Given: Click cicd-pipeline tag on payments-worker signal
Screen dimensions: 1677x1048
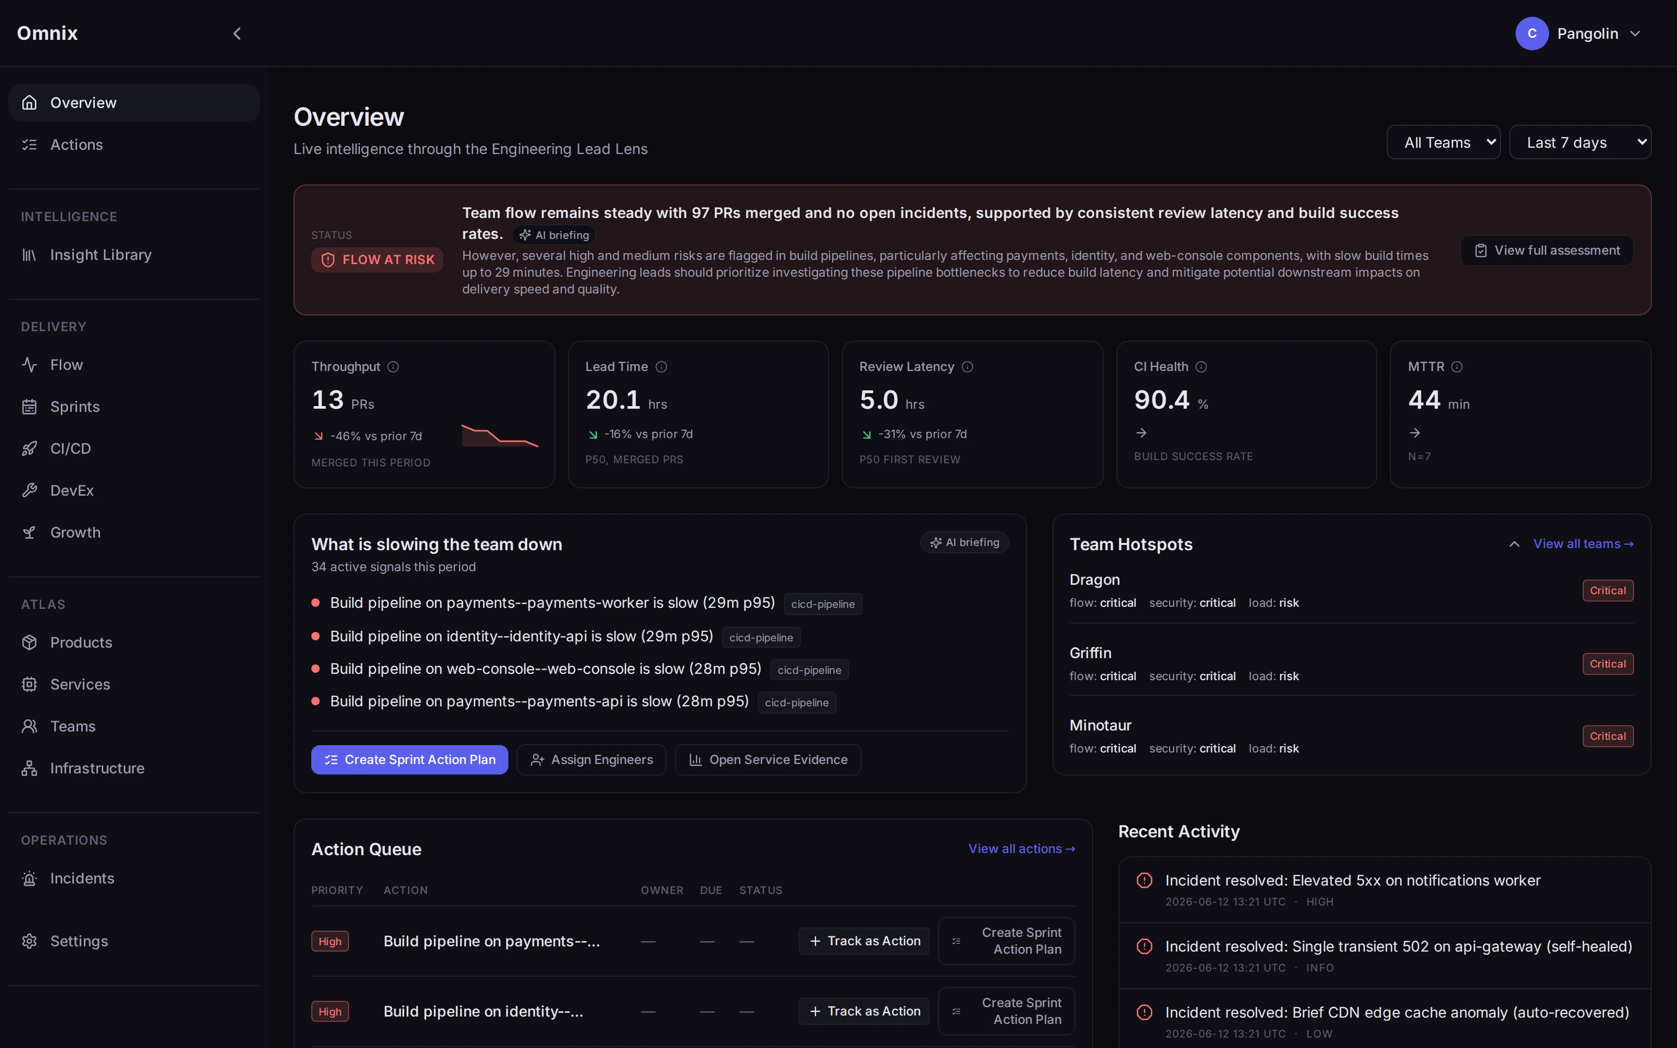Looking at the screenshot, I should (823, 604).
